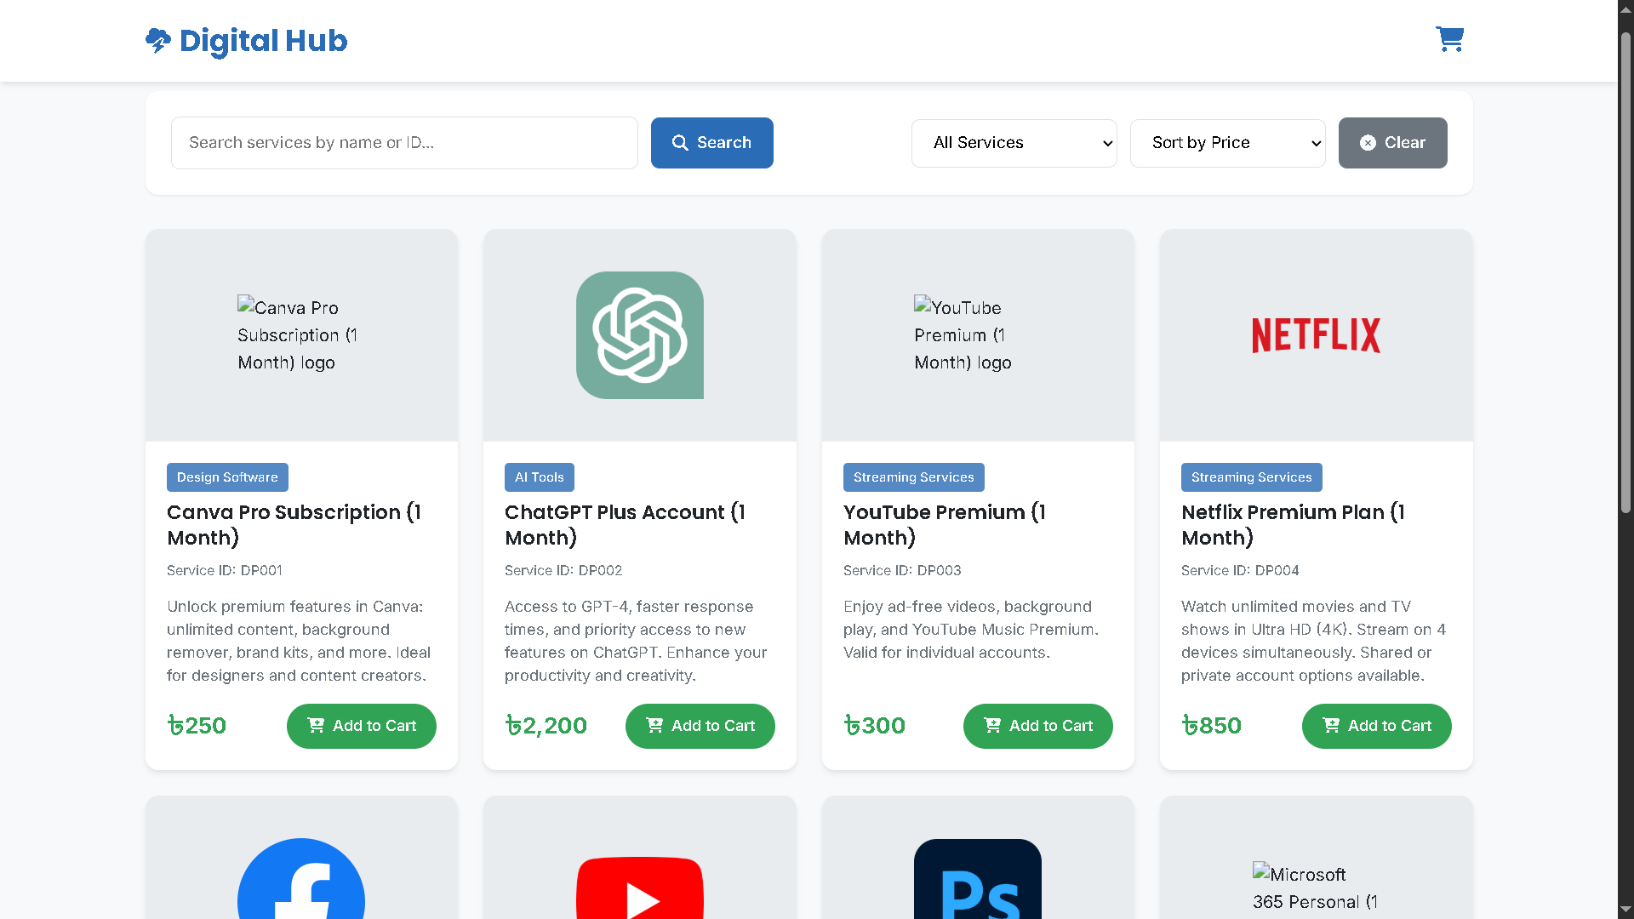
Task: Click the Photoshop Ps icon image
Action: point(977,885)
